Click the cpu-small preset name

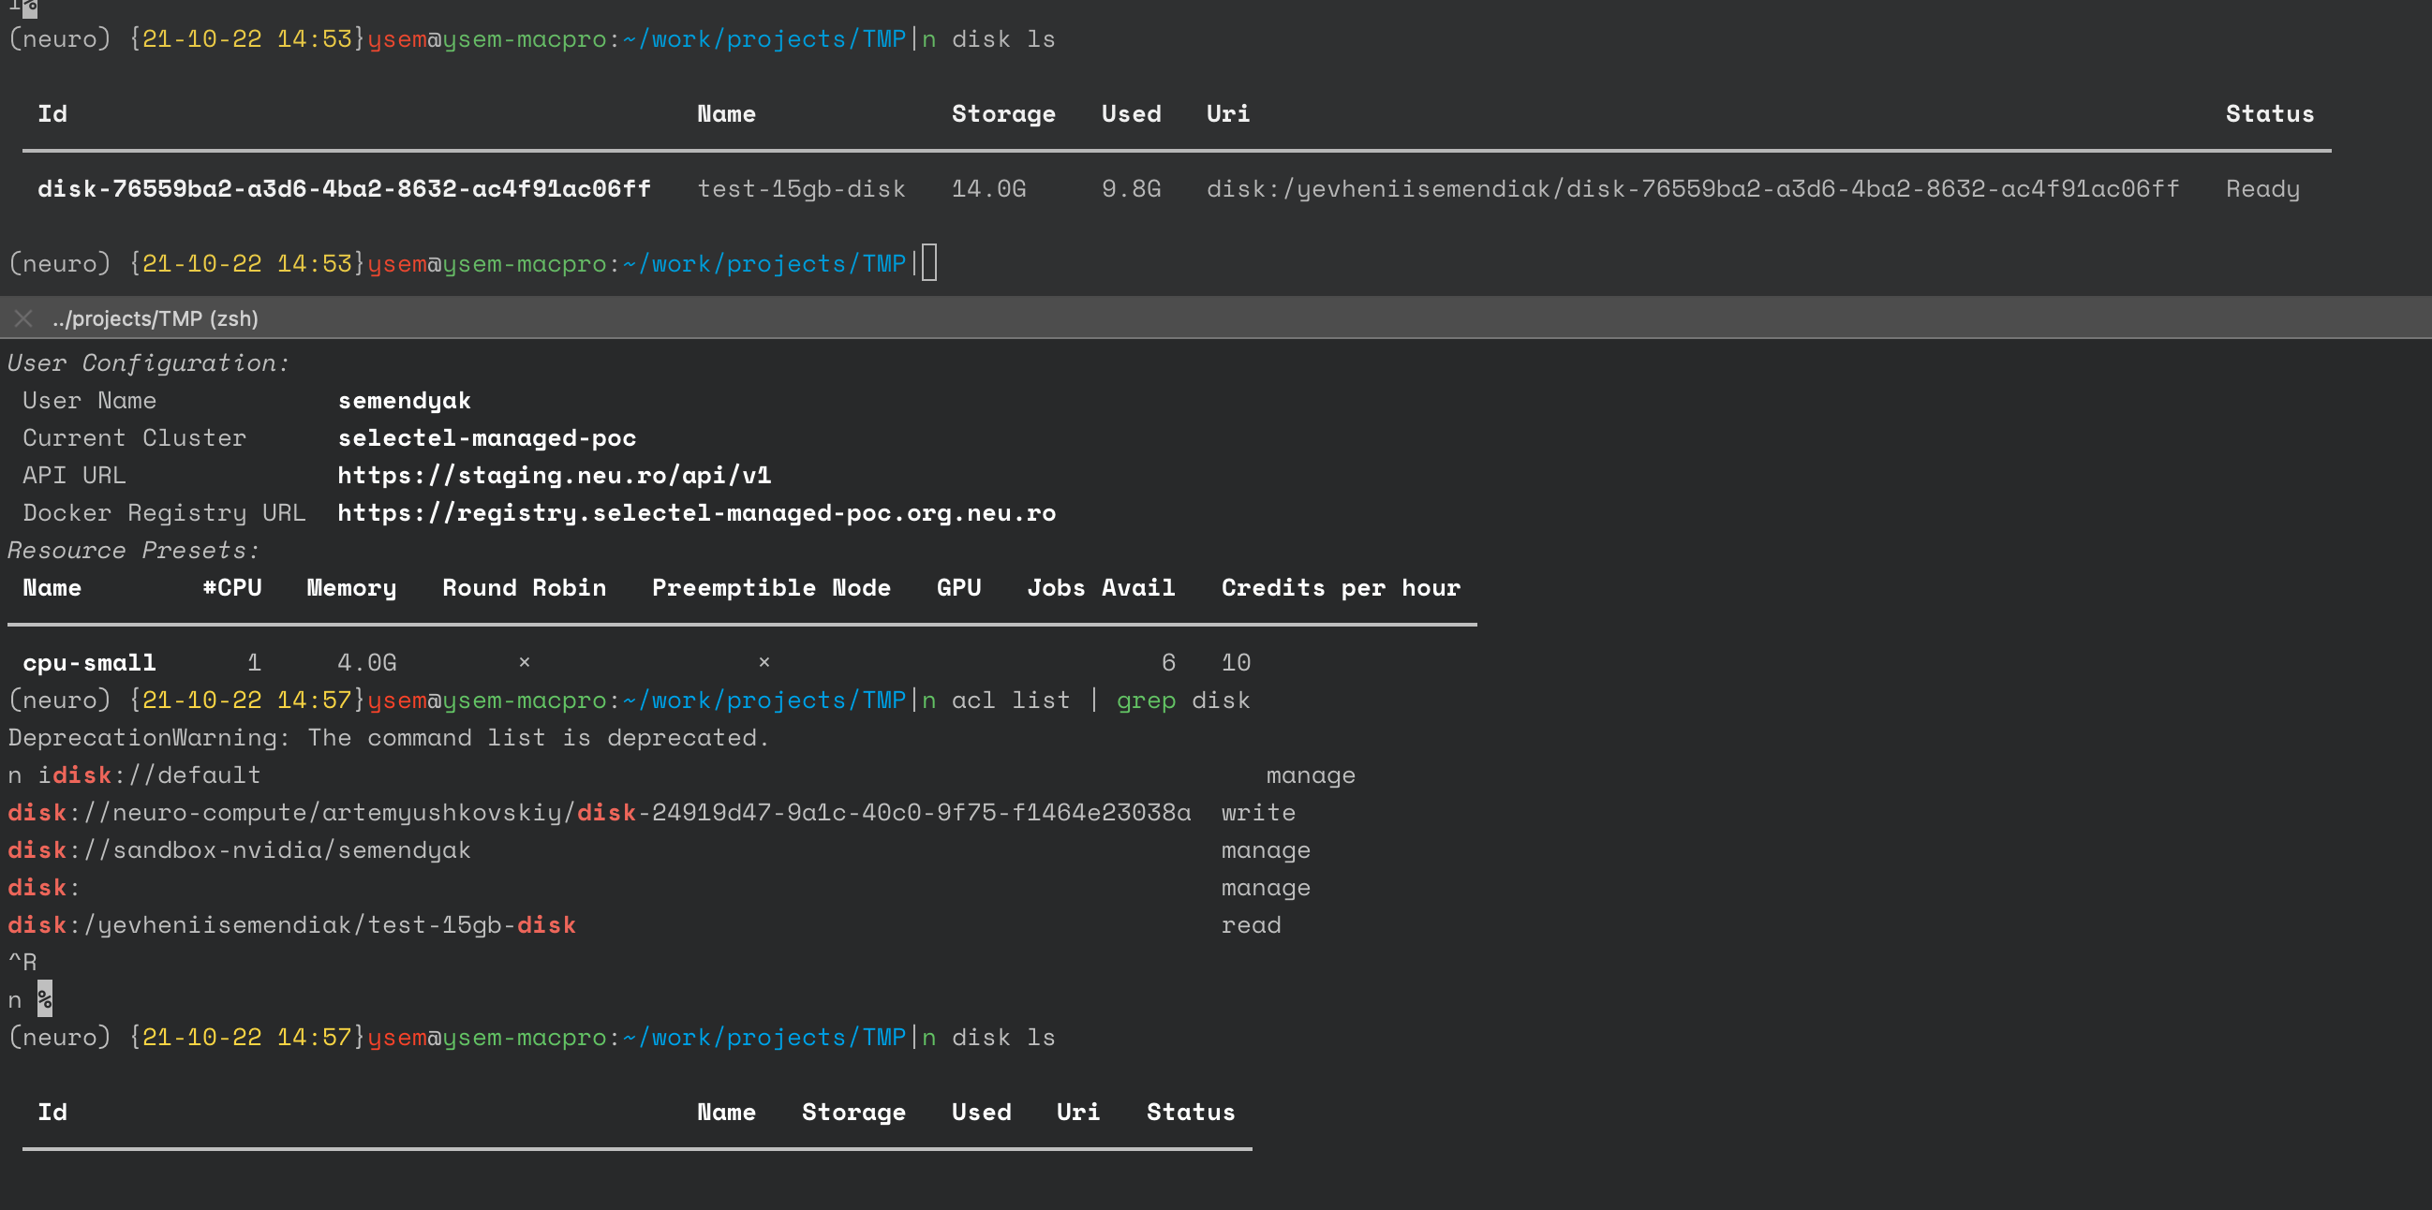coord(90,662)
